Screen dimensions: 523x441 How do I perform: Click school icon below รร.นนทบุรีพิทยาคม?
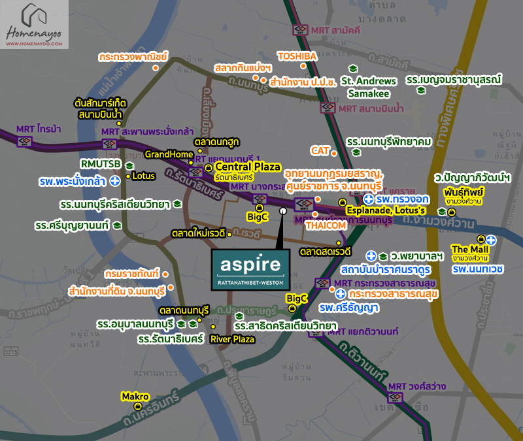coord(356,152)
